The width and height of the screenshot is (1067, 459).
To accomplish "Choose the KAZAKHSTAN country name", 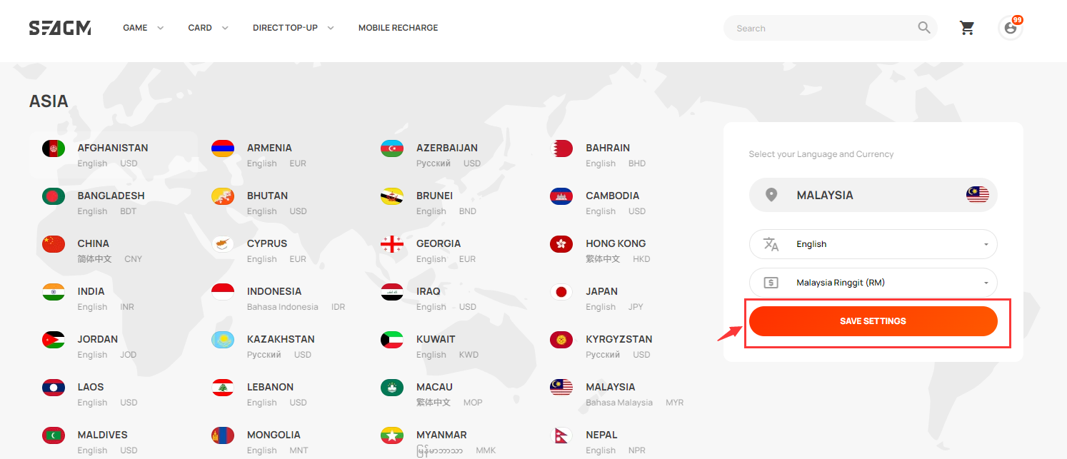I will 281,339.
